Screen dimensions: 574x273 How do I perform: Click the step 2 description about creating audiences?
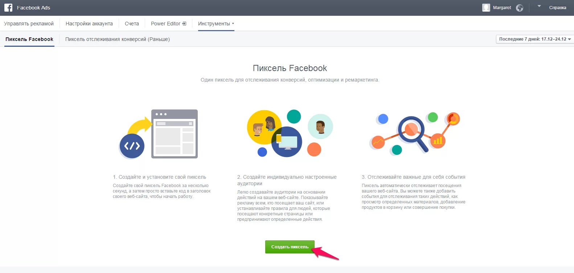(284, 206)
